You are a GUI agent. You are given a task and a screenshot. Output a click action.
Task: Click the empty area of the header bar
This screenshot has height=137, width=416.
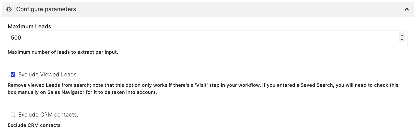[x=240, y=9]
